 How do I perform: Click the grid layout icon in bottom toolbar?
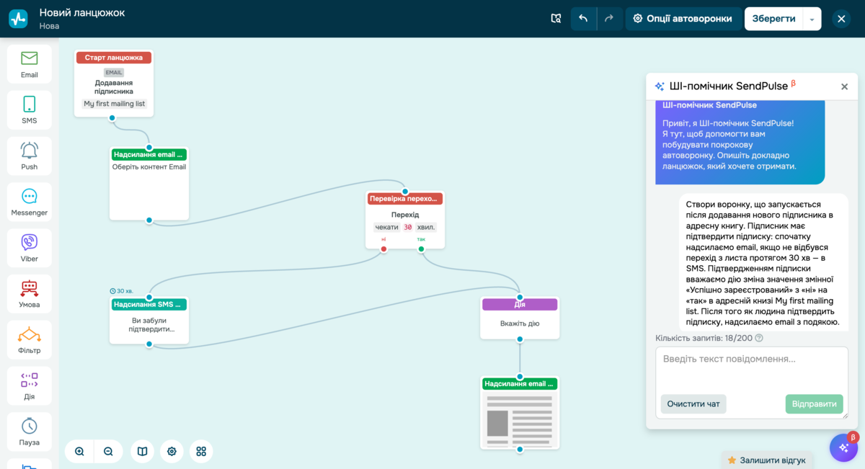pos(201,452)
